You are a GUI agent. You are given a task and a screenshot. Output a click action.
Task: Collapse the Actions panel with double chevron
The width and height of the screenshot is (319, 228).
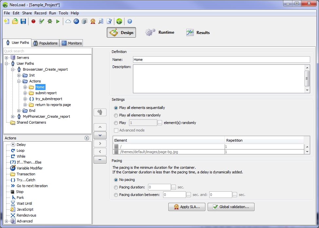click(x=87, y=138)
